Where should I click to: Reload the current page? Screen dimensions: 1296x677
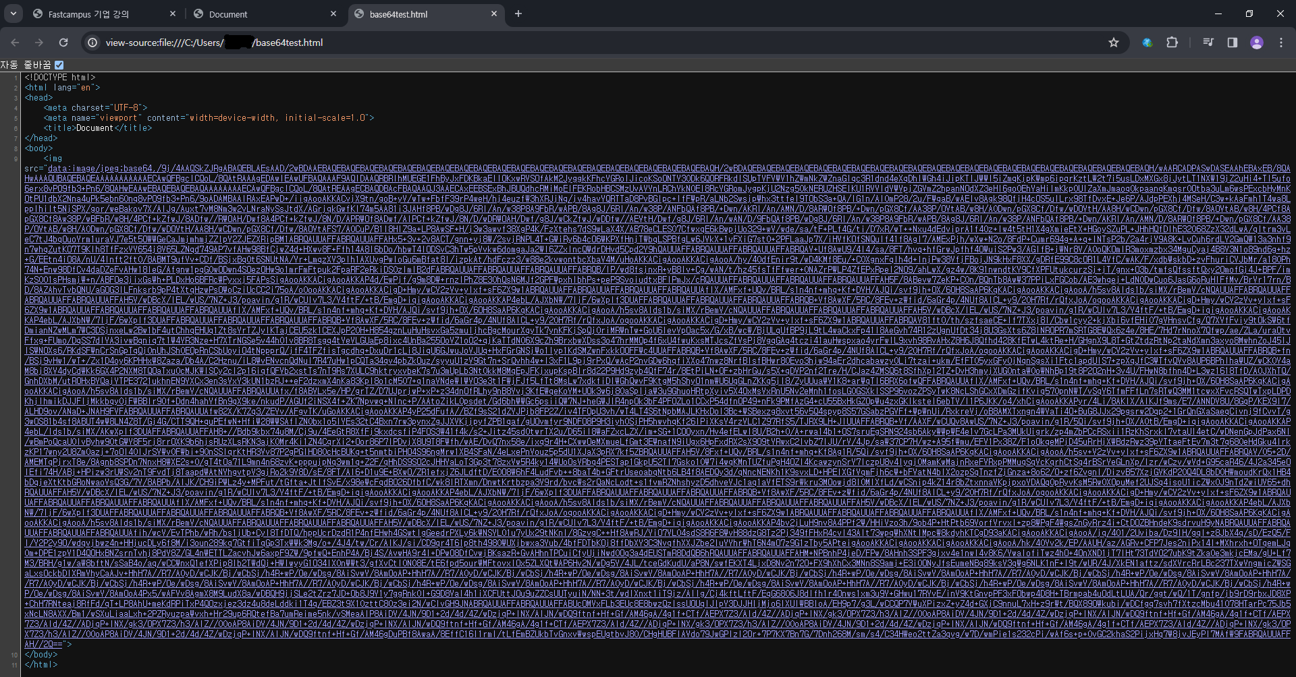63,43
